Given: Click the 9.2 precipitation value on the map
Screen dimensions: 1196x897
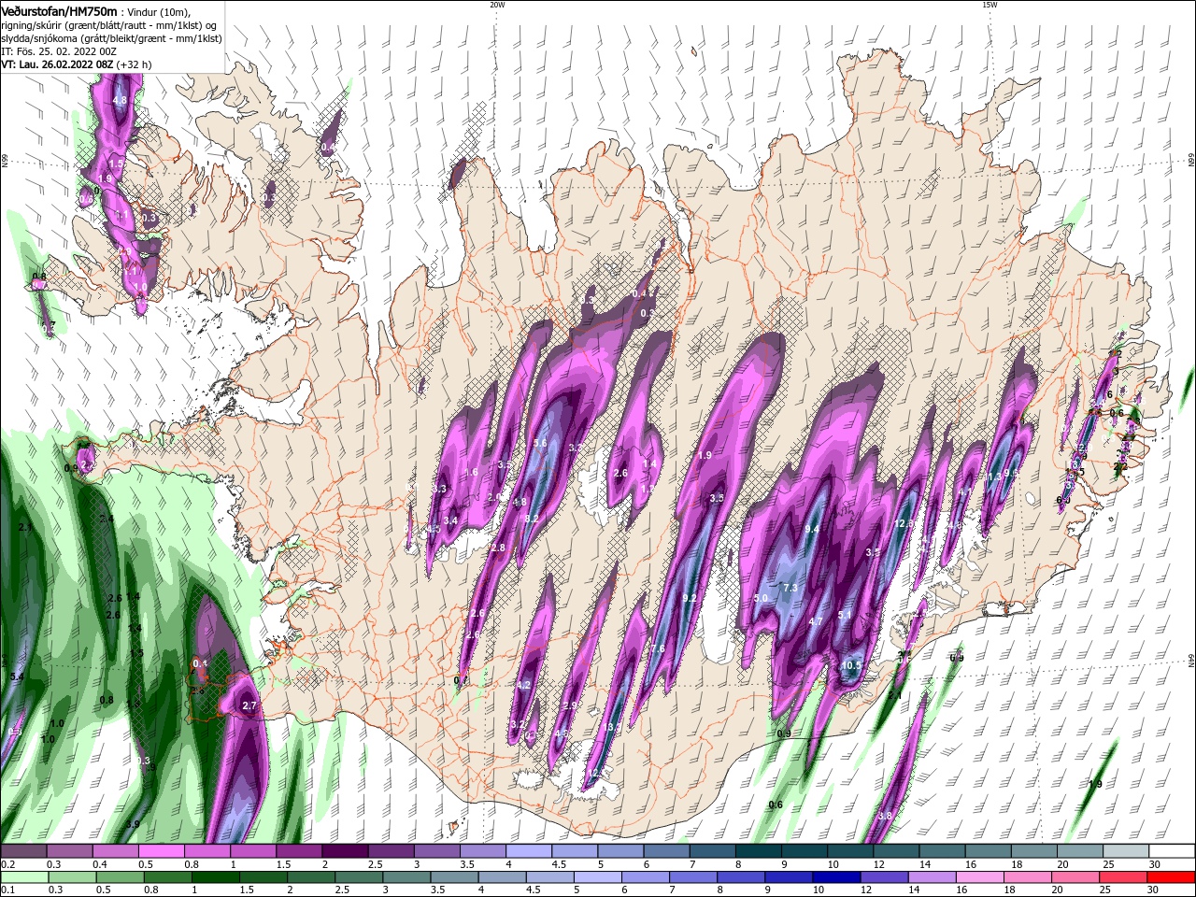Looking at the screenshot, I should pyautogui.click(x=691, y=598).
